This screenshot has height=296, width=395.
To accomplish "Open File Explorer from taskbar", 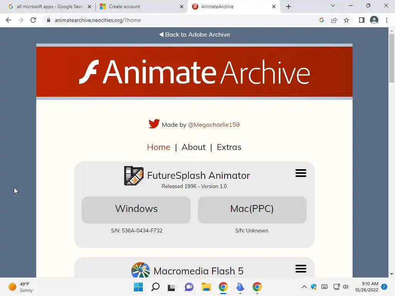I will [x=206, y=287].
